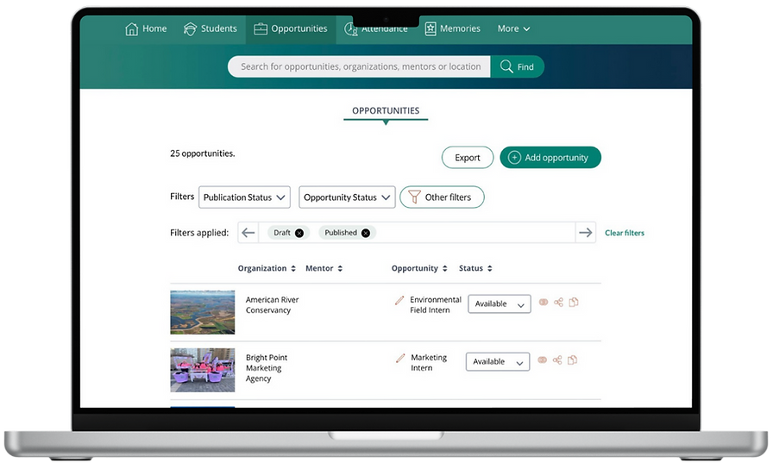
Task: Expand the More menu
Action: pos(513,29)
